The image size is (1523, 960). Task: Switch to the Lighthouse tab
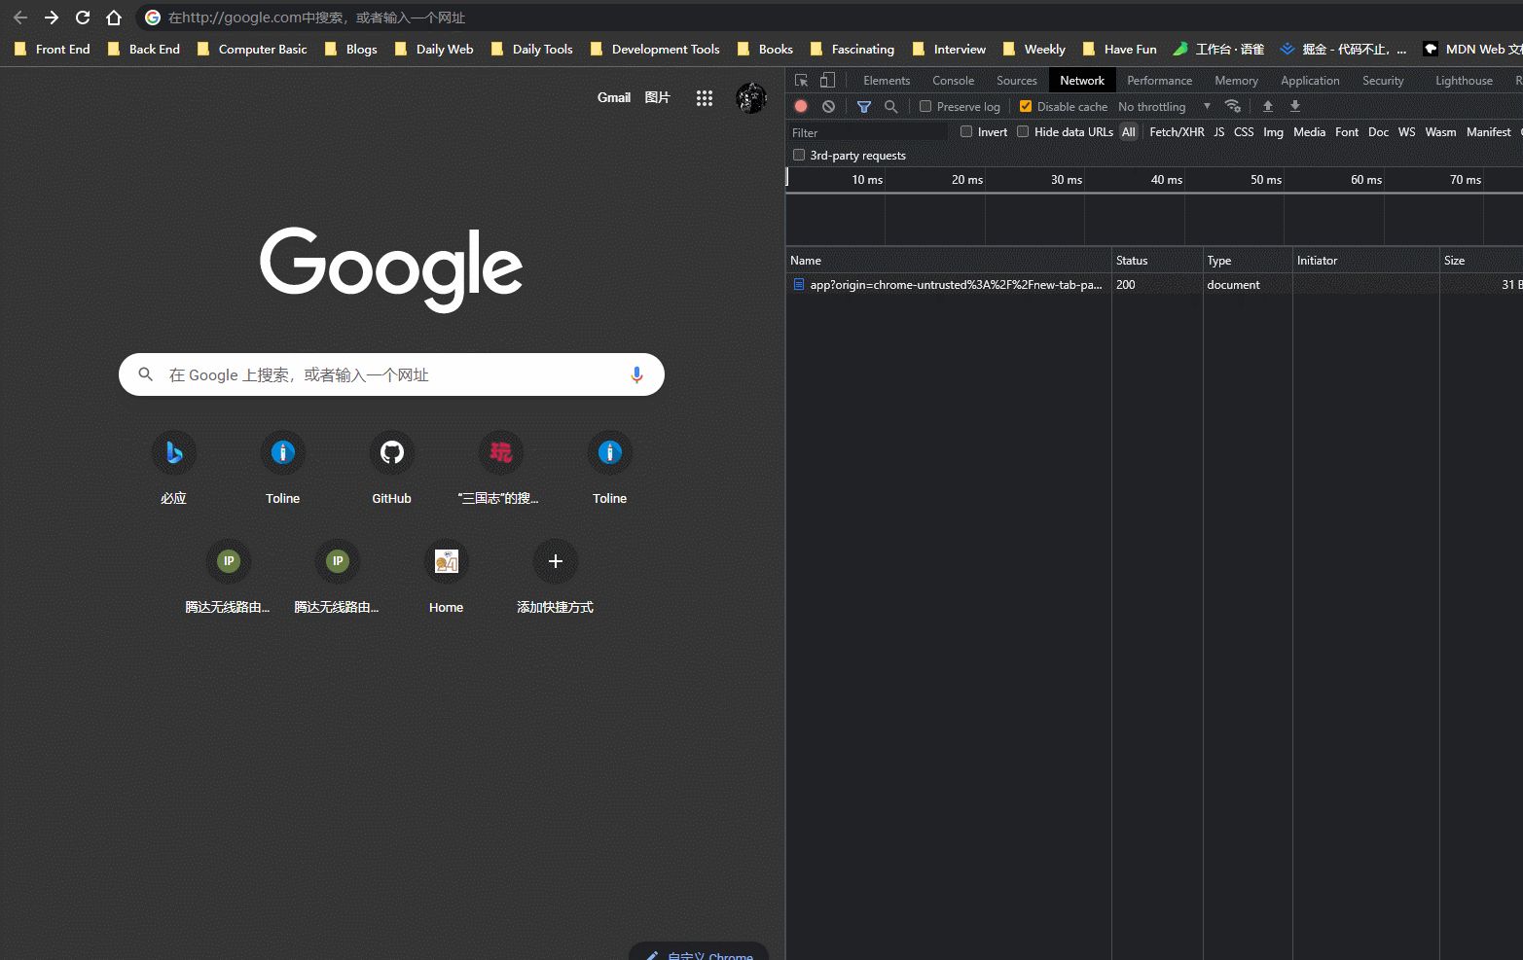tap(1464, 81)
